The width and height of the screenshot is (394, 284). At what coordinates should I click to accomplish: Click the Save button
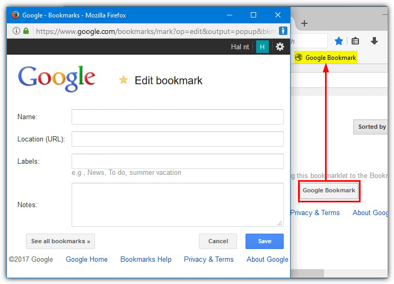click(264, 241)
